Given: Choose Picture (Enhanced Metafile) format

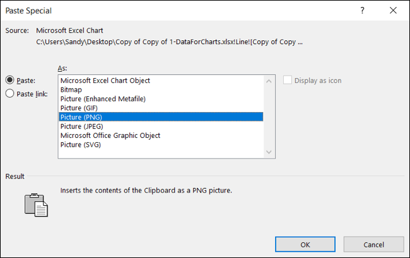Looking at the screenshot, I should pos(103,99).
